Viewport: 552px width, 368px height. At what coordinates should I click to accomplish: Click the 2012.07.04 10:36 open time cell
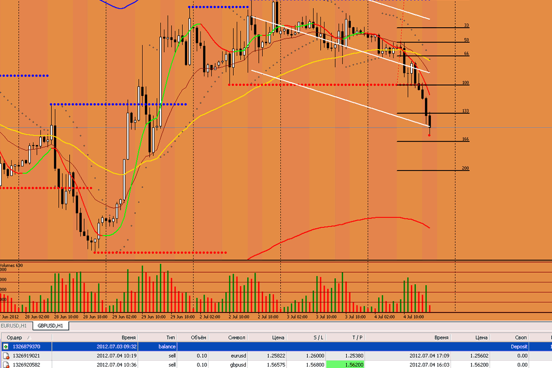click(x=116, y=365)
